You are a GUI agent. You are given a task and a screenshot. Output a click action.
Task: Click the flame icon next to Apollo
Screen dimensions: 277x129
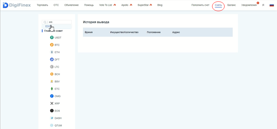click(x=131, y=5)
